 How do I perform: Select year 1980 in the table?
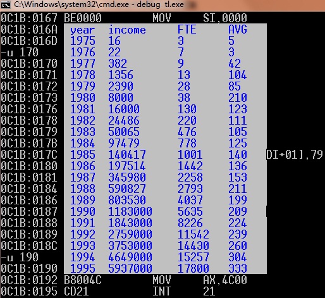pos(83,97)
